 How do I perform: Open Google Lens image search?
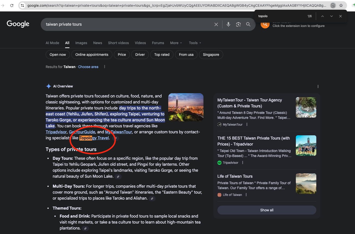[x=238, y=24]
